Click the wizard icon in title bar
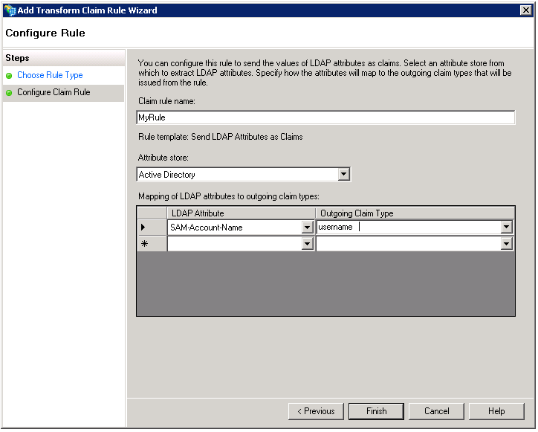Screen dimensions: 538x432 pos(10,10)
